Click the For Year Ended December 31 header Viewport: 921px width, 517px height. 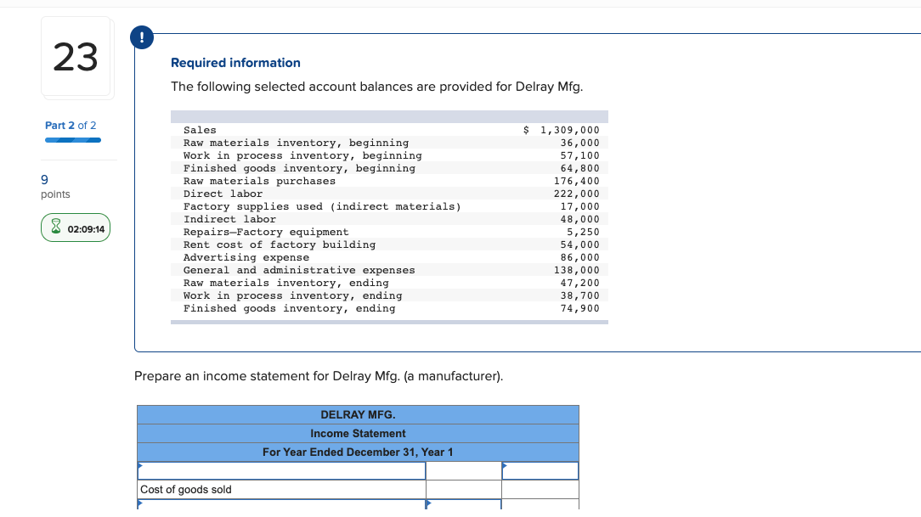[x=358, y=452]
